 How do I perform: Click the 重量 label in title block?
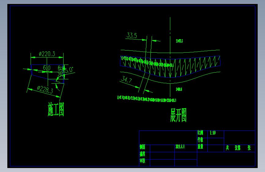click(200, 146)
